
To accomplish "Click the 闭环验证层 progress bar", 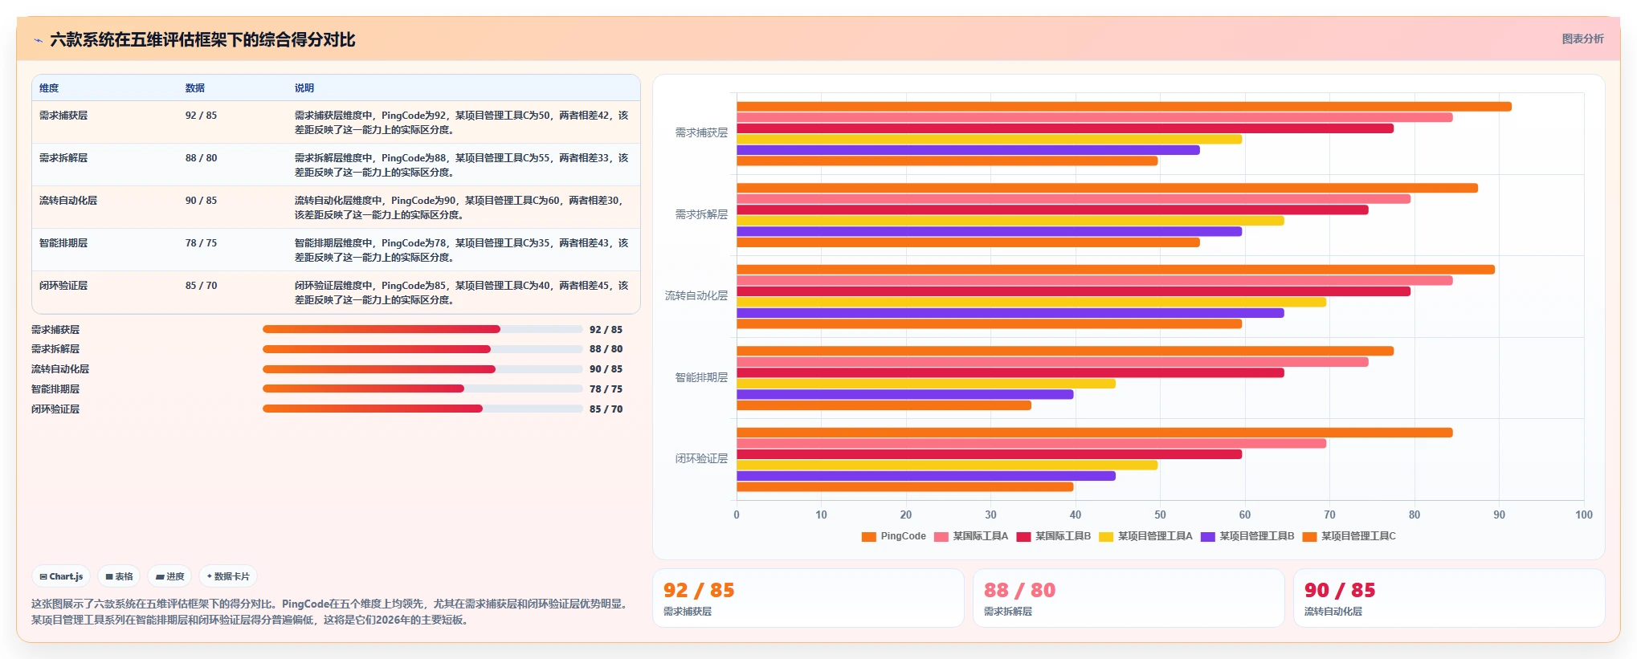I will pyautogui.click(x=423, y=409).
